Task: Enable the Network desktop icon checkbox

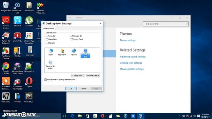Action: (47, 43)
